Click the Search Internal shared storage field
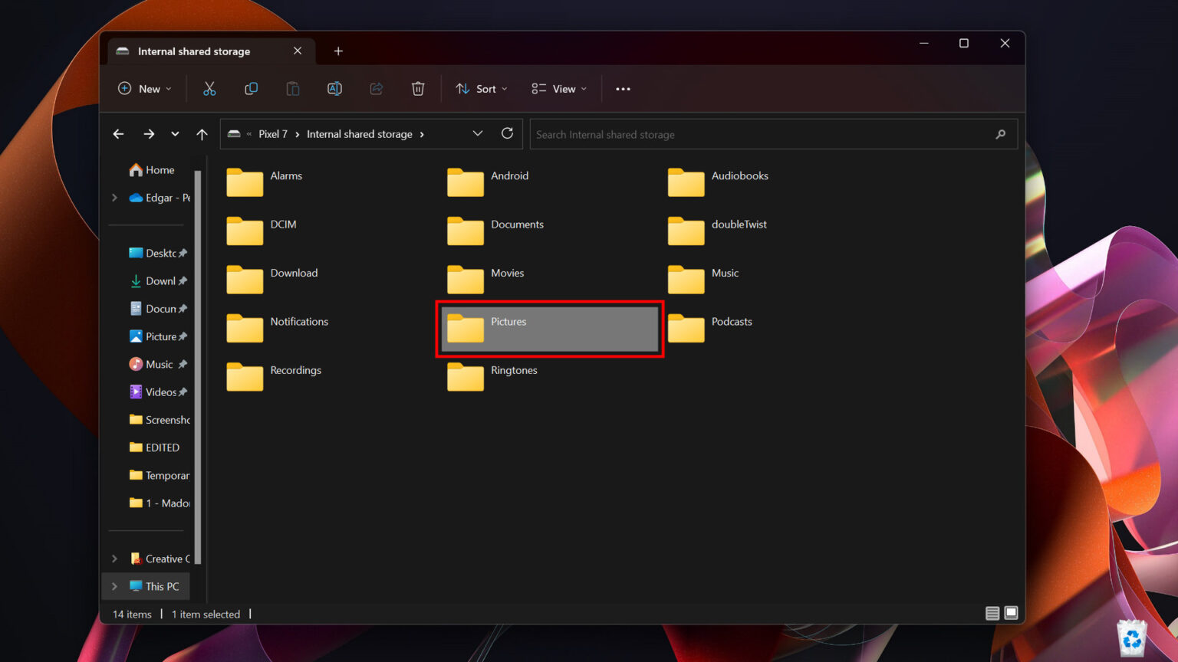The image size is (1178, 662). 759,134
